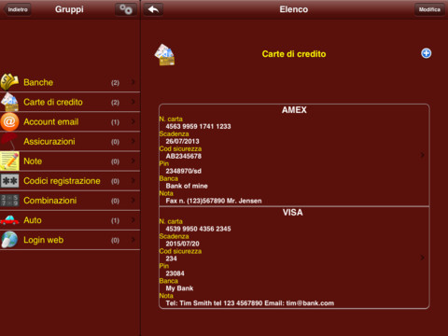The image size is (448, 336).
Task: Open the Carte di credito group
Action: click(70, 102)
